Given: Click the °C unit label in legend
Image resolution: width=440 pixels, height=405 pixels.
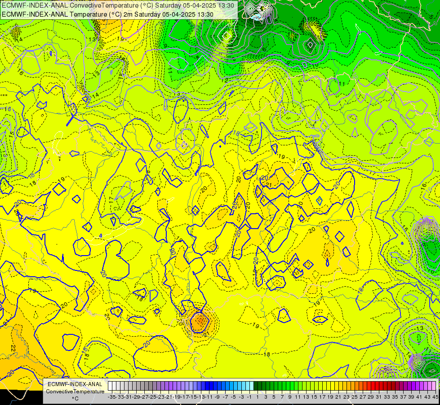Looking at the screenshot, I should pyautogui.click(x=75, y=399).
